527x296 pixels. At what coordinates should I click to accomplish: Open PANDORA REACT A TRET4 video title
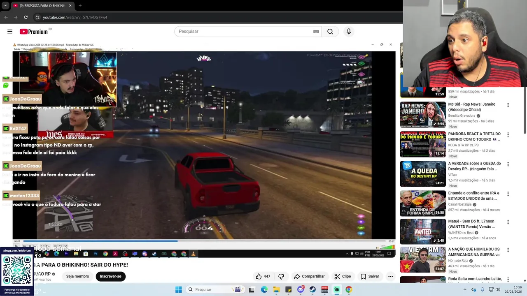474,136
